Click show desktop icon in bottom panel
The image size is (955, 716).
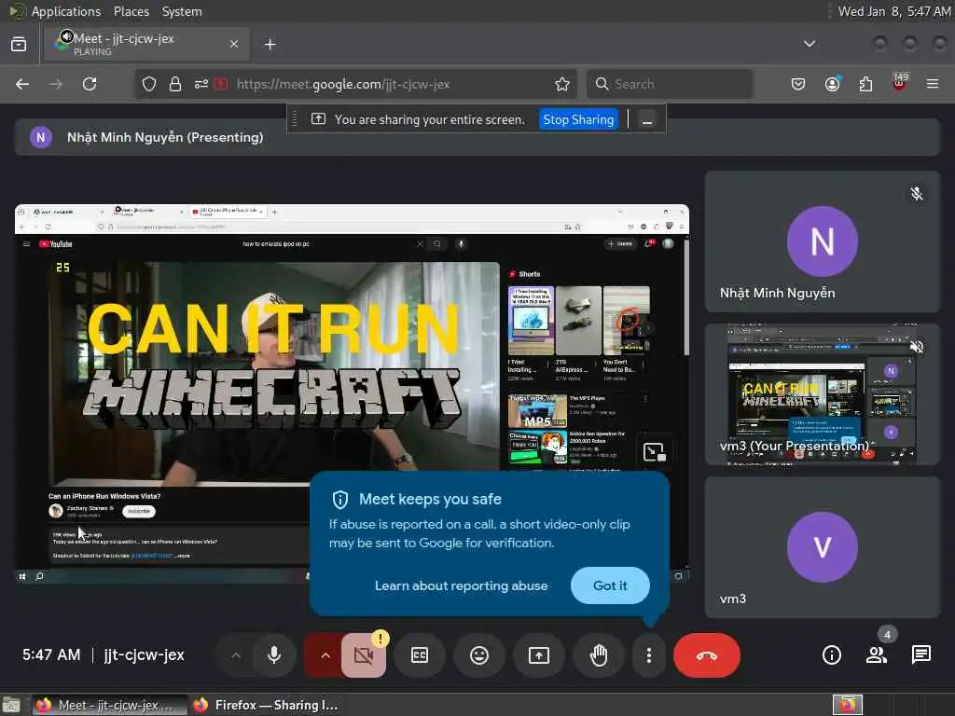tap(11, 706)
